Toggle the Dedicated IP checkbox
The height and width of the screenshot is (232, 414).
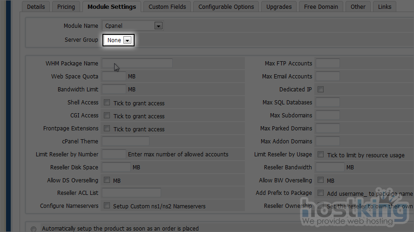pyautogui.click(x=320, y=90)
